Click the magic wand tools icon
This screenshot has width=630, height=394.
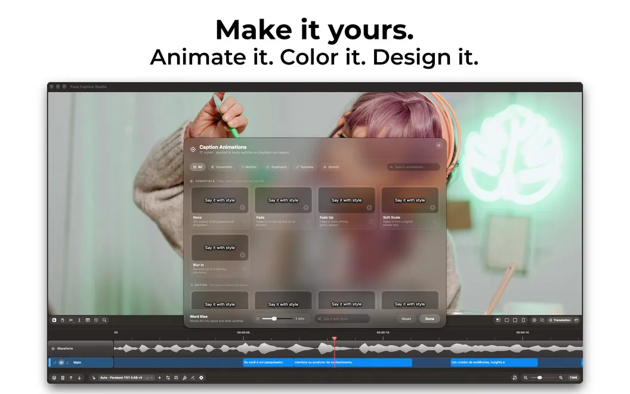click(x=193, y=377)
